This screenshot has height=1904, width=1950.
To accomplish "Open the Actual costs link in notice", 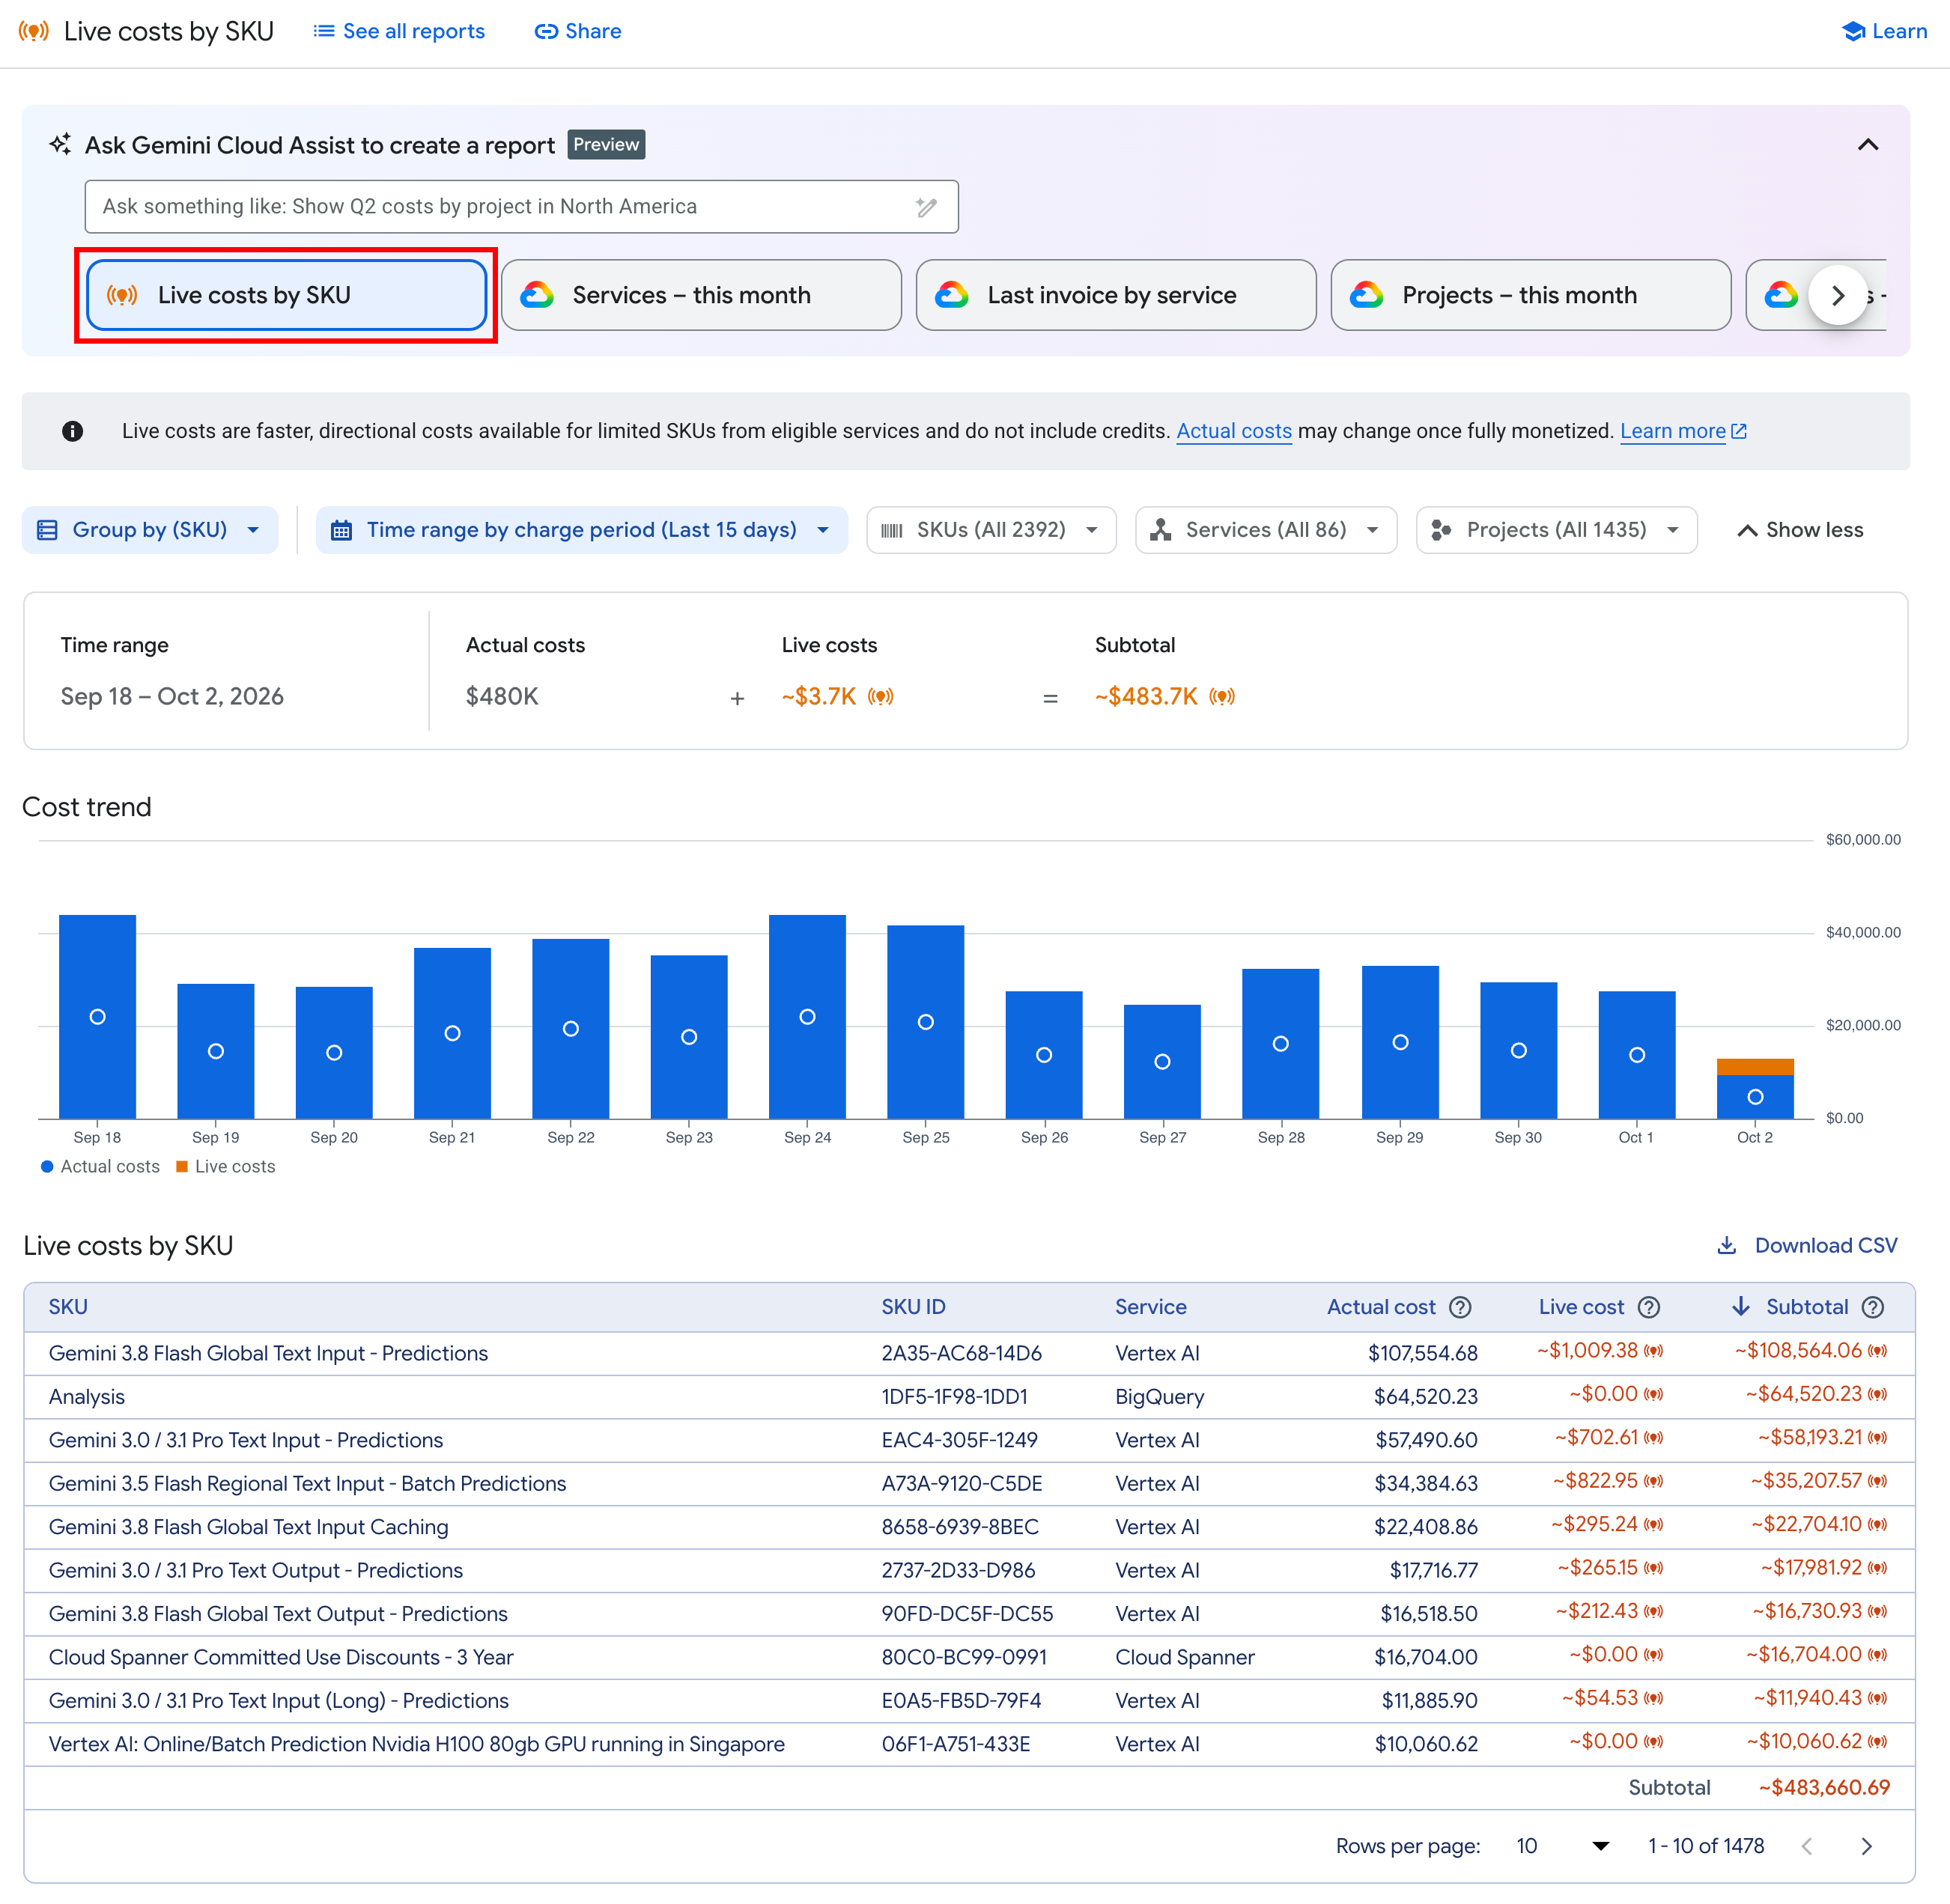I will click(x=1233, y=431).
